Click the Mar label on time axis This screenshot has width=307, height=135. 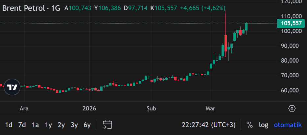coord(210,108)
